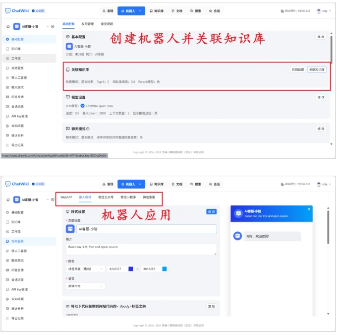The height and width of the screenshot is (335, 339).
Task: Click the ChatWiki logo in upper screenshot
Action: point(17,10)
